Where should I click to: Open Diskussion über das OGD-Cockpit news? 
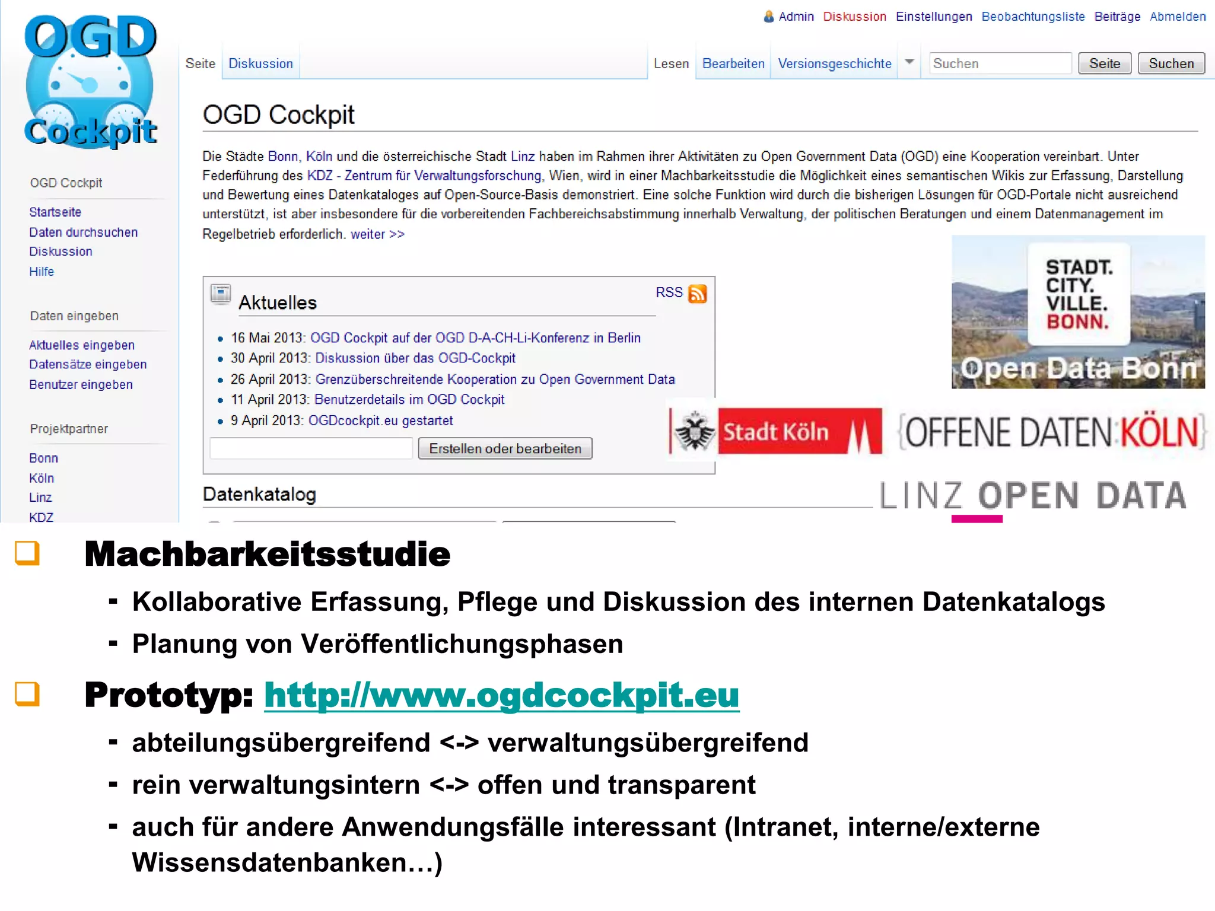415,358
